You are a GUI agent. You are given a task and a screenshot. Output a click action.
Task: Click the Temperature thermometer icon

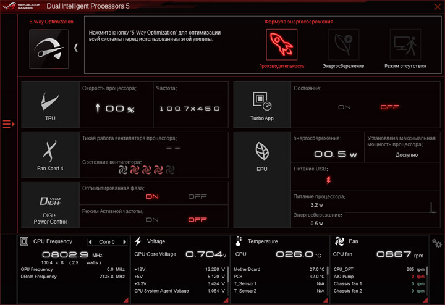pyautogui.click(x=239, y=241)
